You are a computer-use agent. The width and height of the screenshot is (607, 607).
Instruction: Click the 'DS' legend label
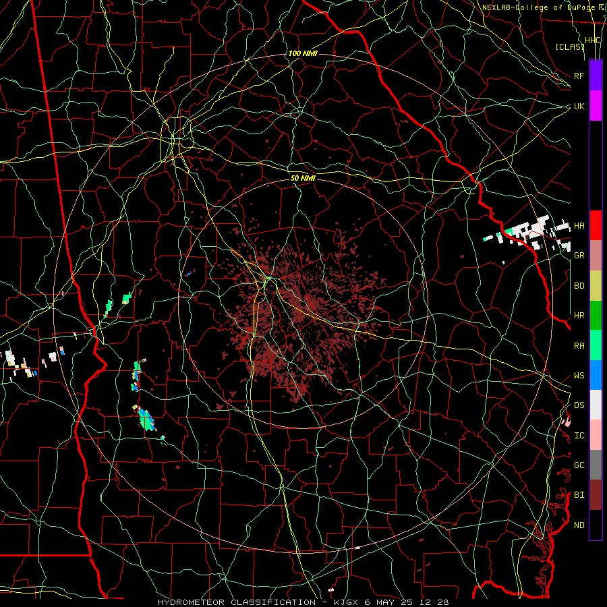[579, 405]
